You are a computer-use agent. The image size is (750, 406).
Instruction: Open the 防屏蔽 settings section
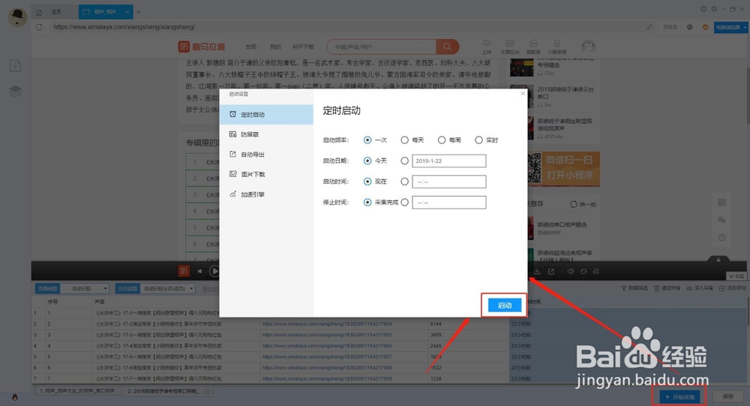pyautogui.click(x=266, y=134)
